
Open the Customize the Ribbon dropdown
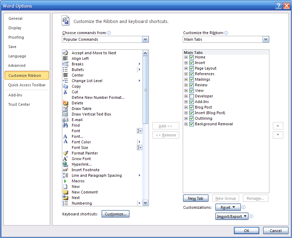coord(266,39)
